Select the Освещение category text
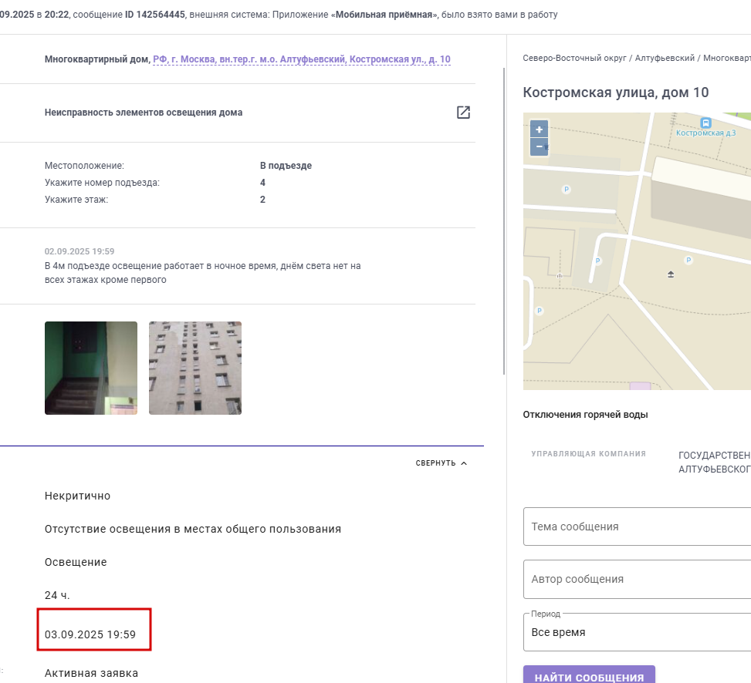Image resolution: width=751 pixels, height=683 pixels. tap(76, 563)
